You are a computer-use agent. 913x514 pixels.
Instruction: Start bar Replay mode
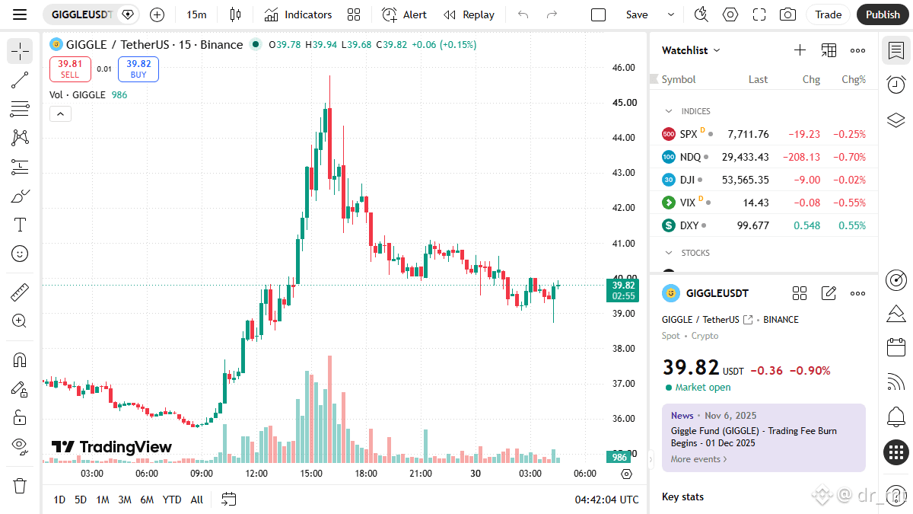click(469, 14)
